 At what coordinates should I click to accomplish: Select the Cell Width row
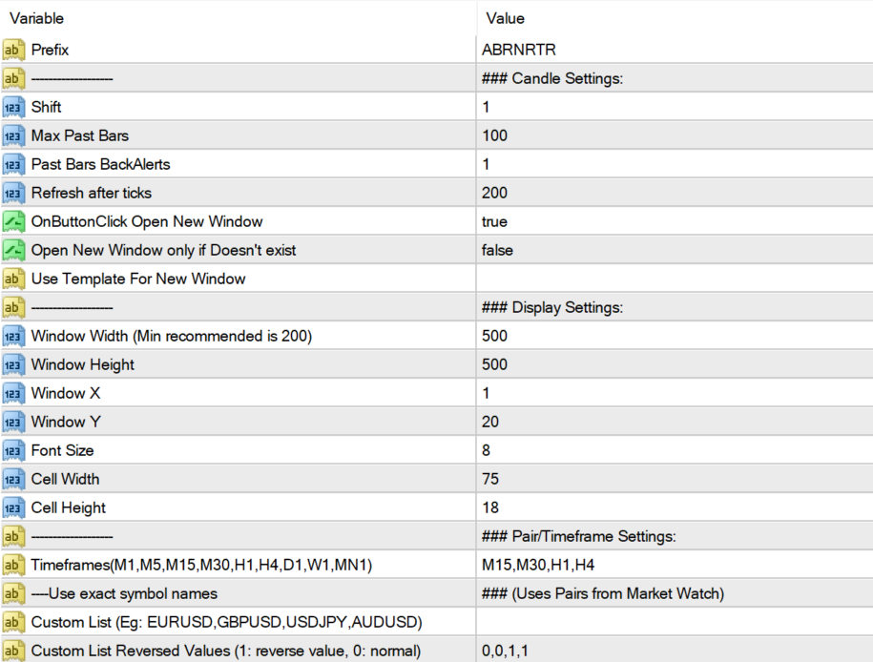click(65, 479)
